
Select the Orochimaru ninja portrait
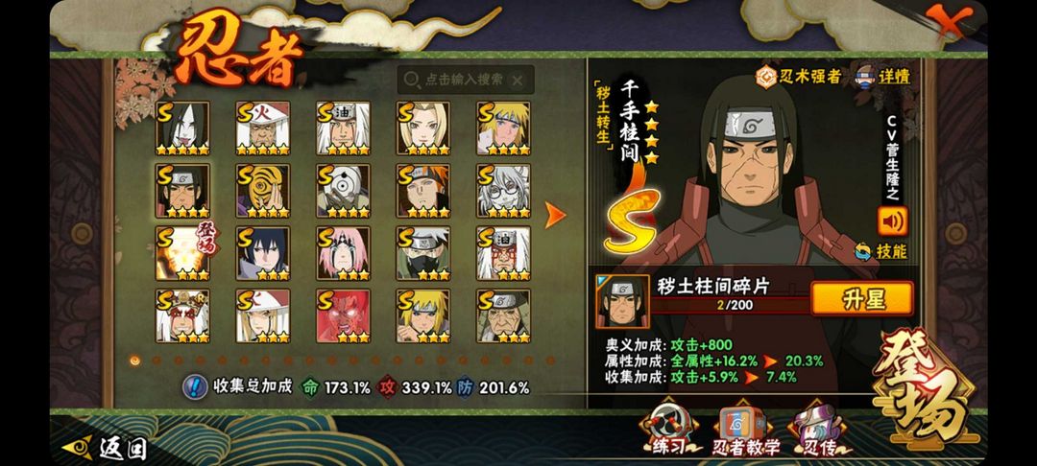tap(182, 128)
